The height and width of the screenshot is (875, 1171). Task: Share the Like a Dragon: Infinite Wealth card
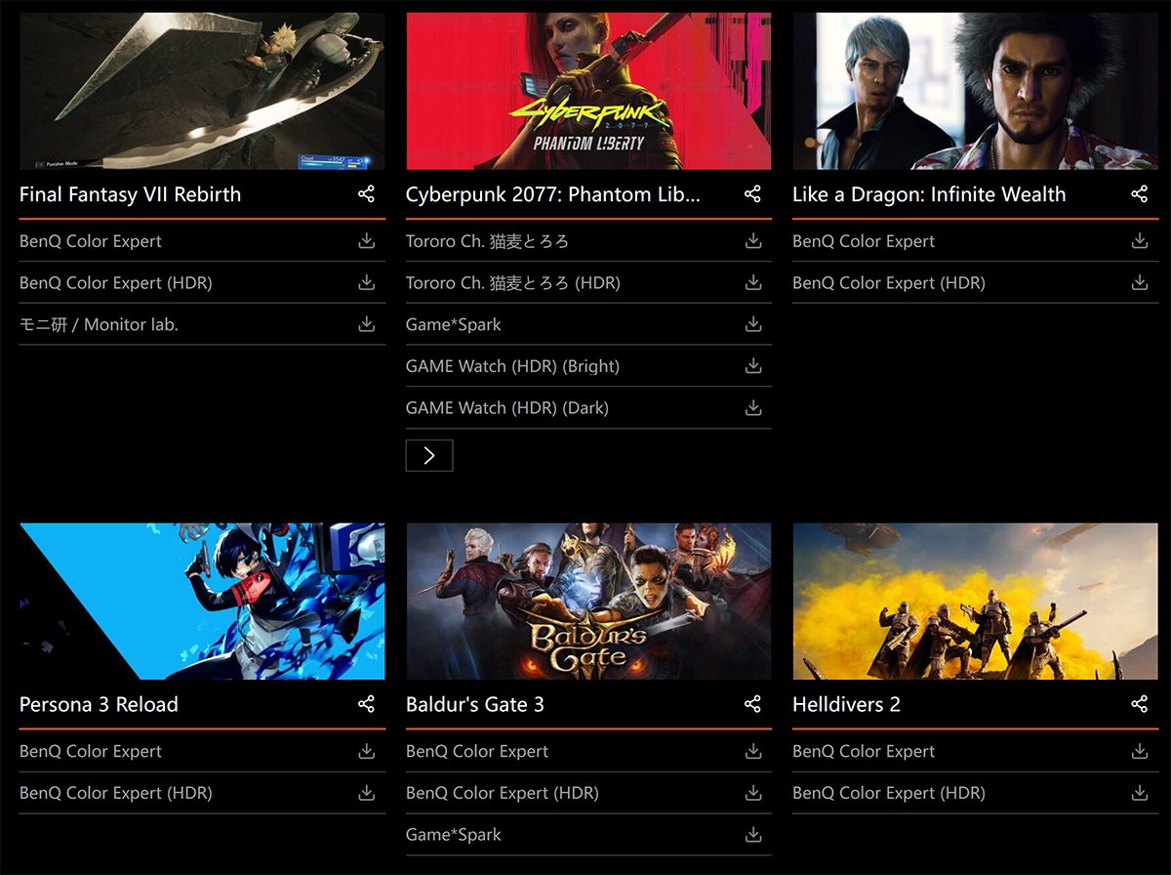(1139, 194)
